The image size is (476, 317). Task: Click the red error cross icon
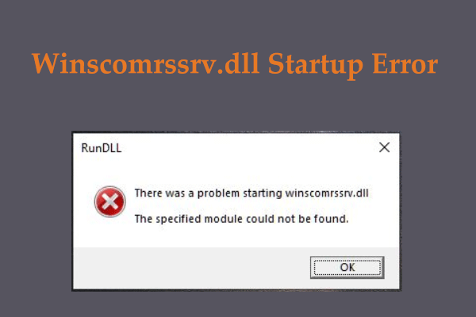[x=110, y=201]
